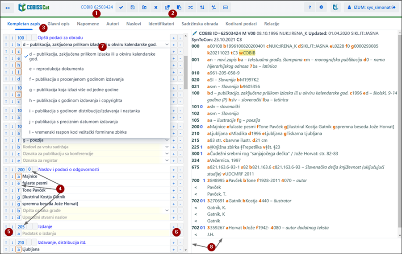Click plus on the Tone Pavček row

point(174,190)
